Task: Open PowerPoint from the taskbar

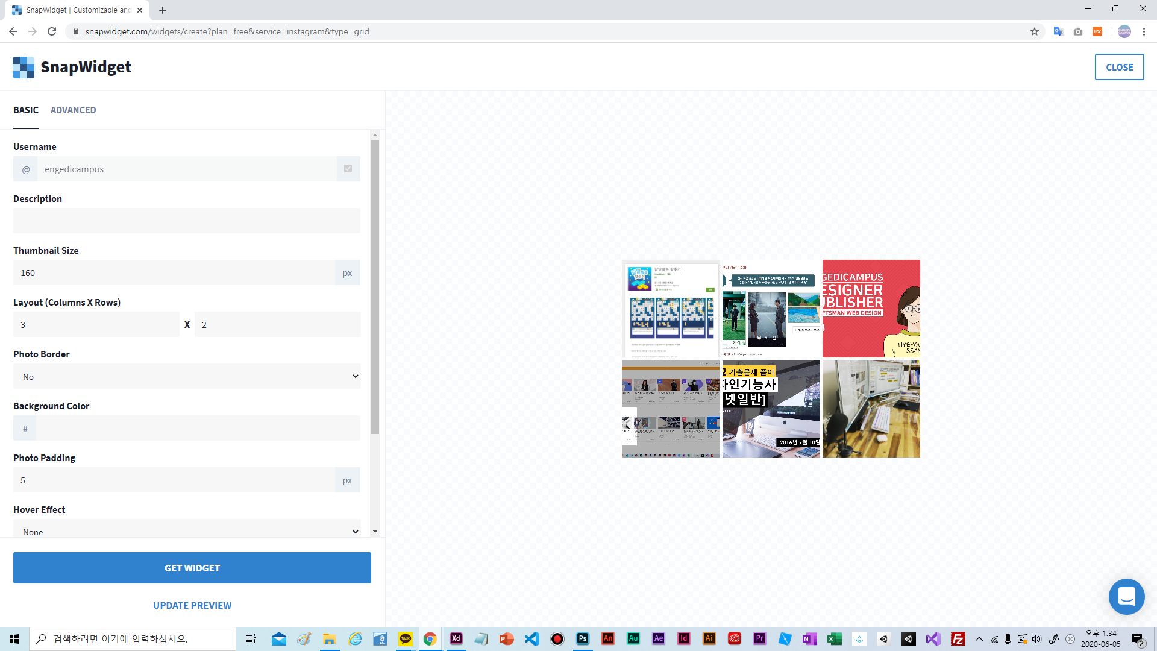Action: pos(507,639)
